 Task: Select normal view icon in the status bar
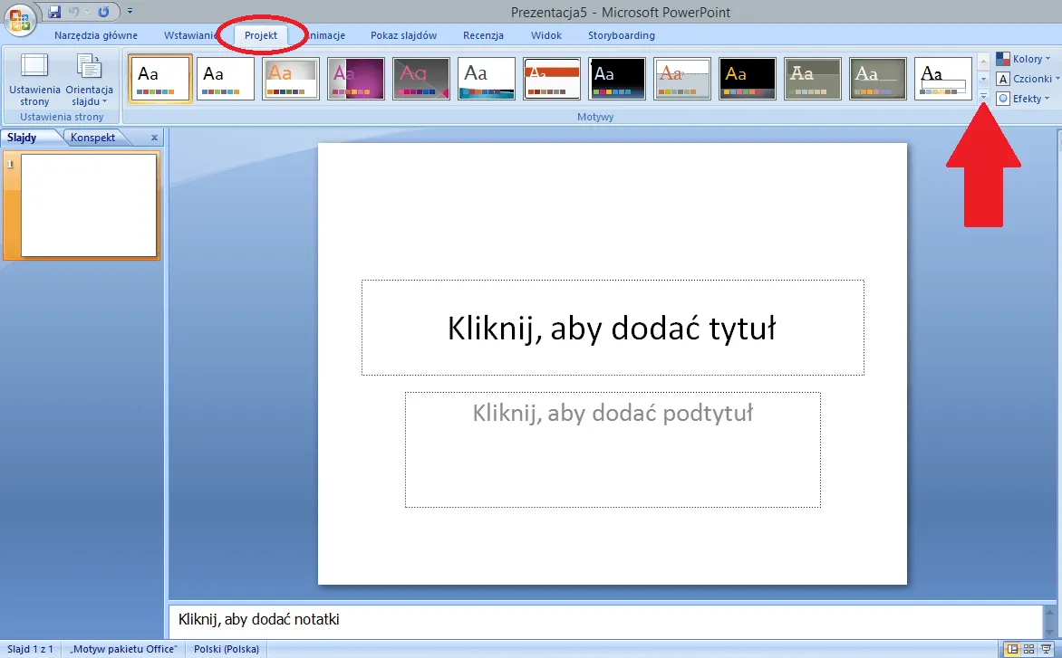[x=1011, y=649]
